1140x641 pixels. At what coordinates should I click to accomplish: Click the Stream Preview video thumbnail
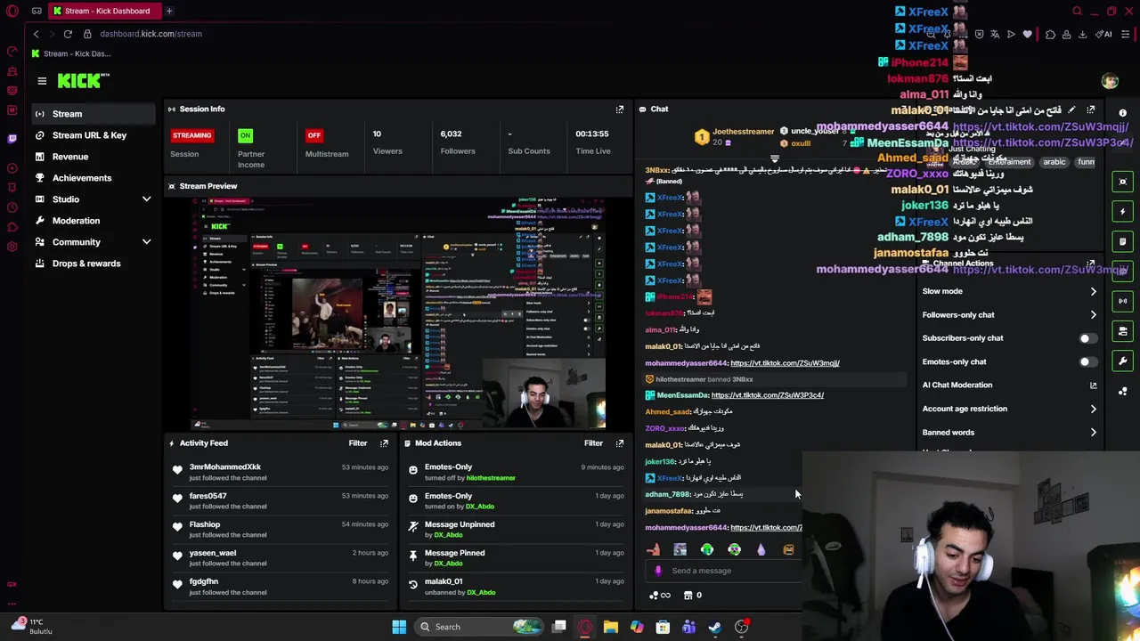tap(399, 312)
